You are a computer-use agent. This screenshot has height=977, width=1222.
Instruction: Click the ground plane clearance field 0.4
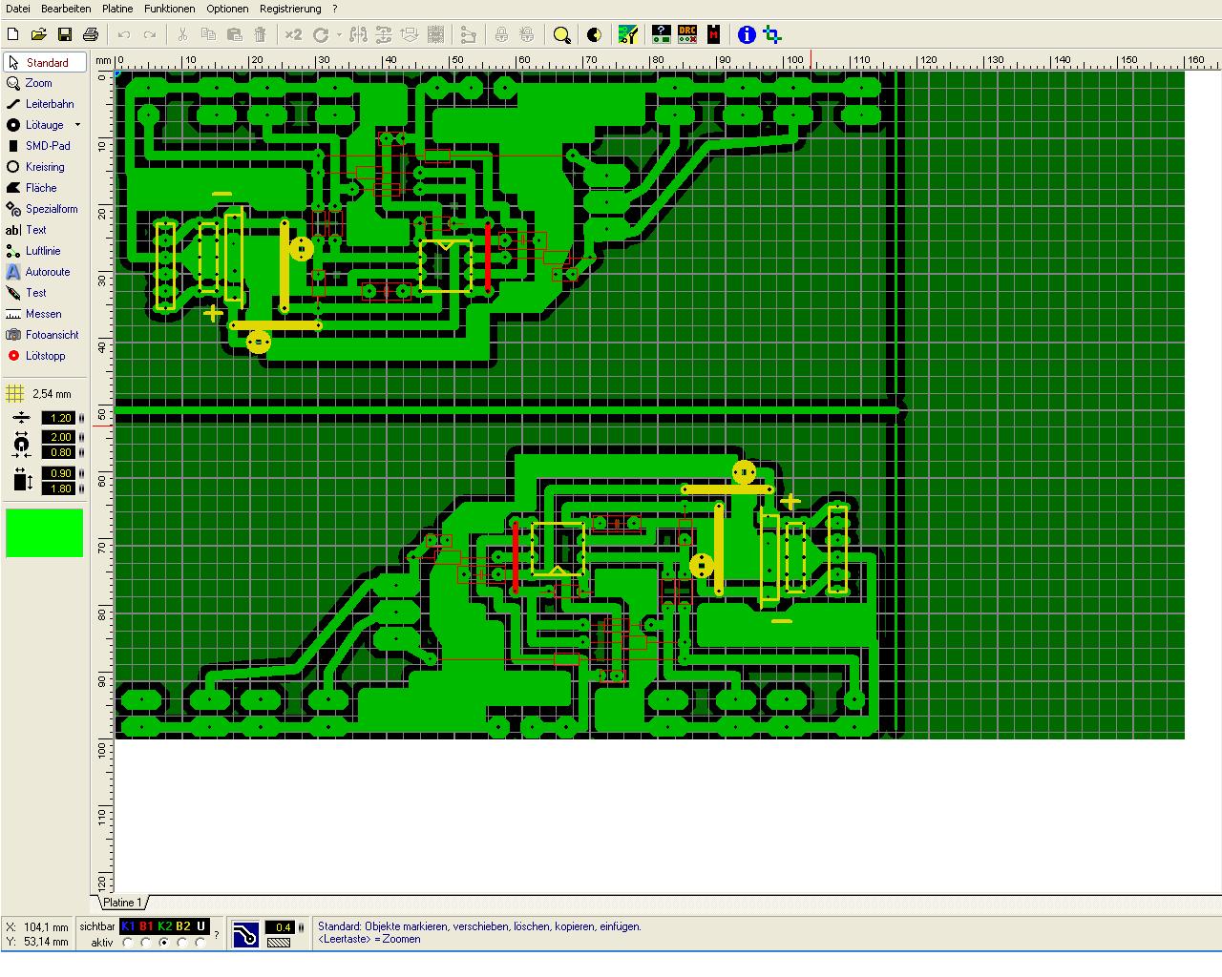point(280,927)
